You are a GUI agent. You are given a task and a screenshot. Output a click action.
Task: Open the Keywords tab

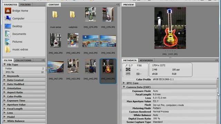(x=146, y=60)
